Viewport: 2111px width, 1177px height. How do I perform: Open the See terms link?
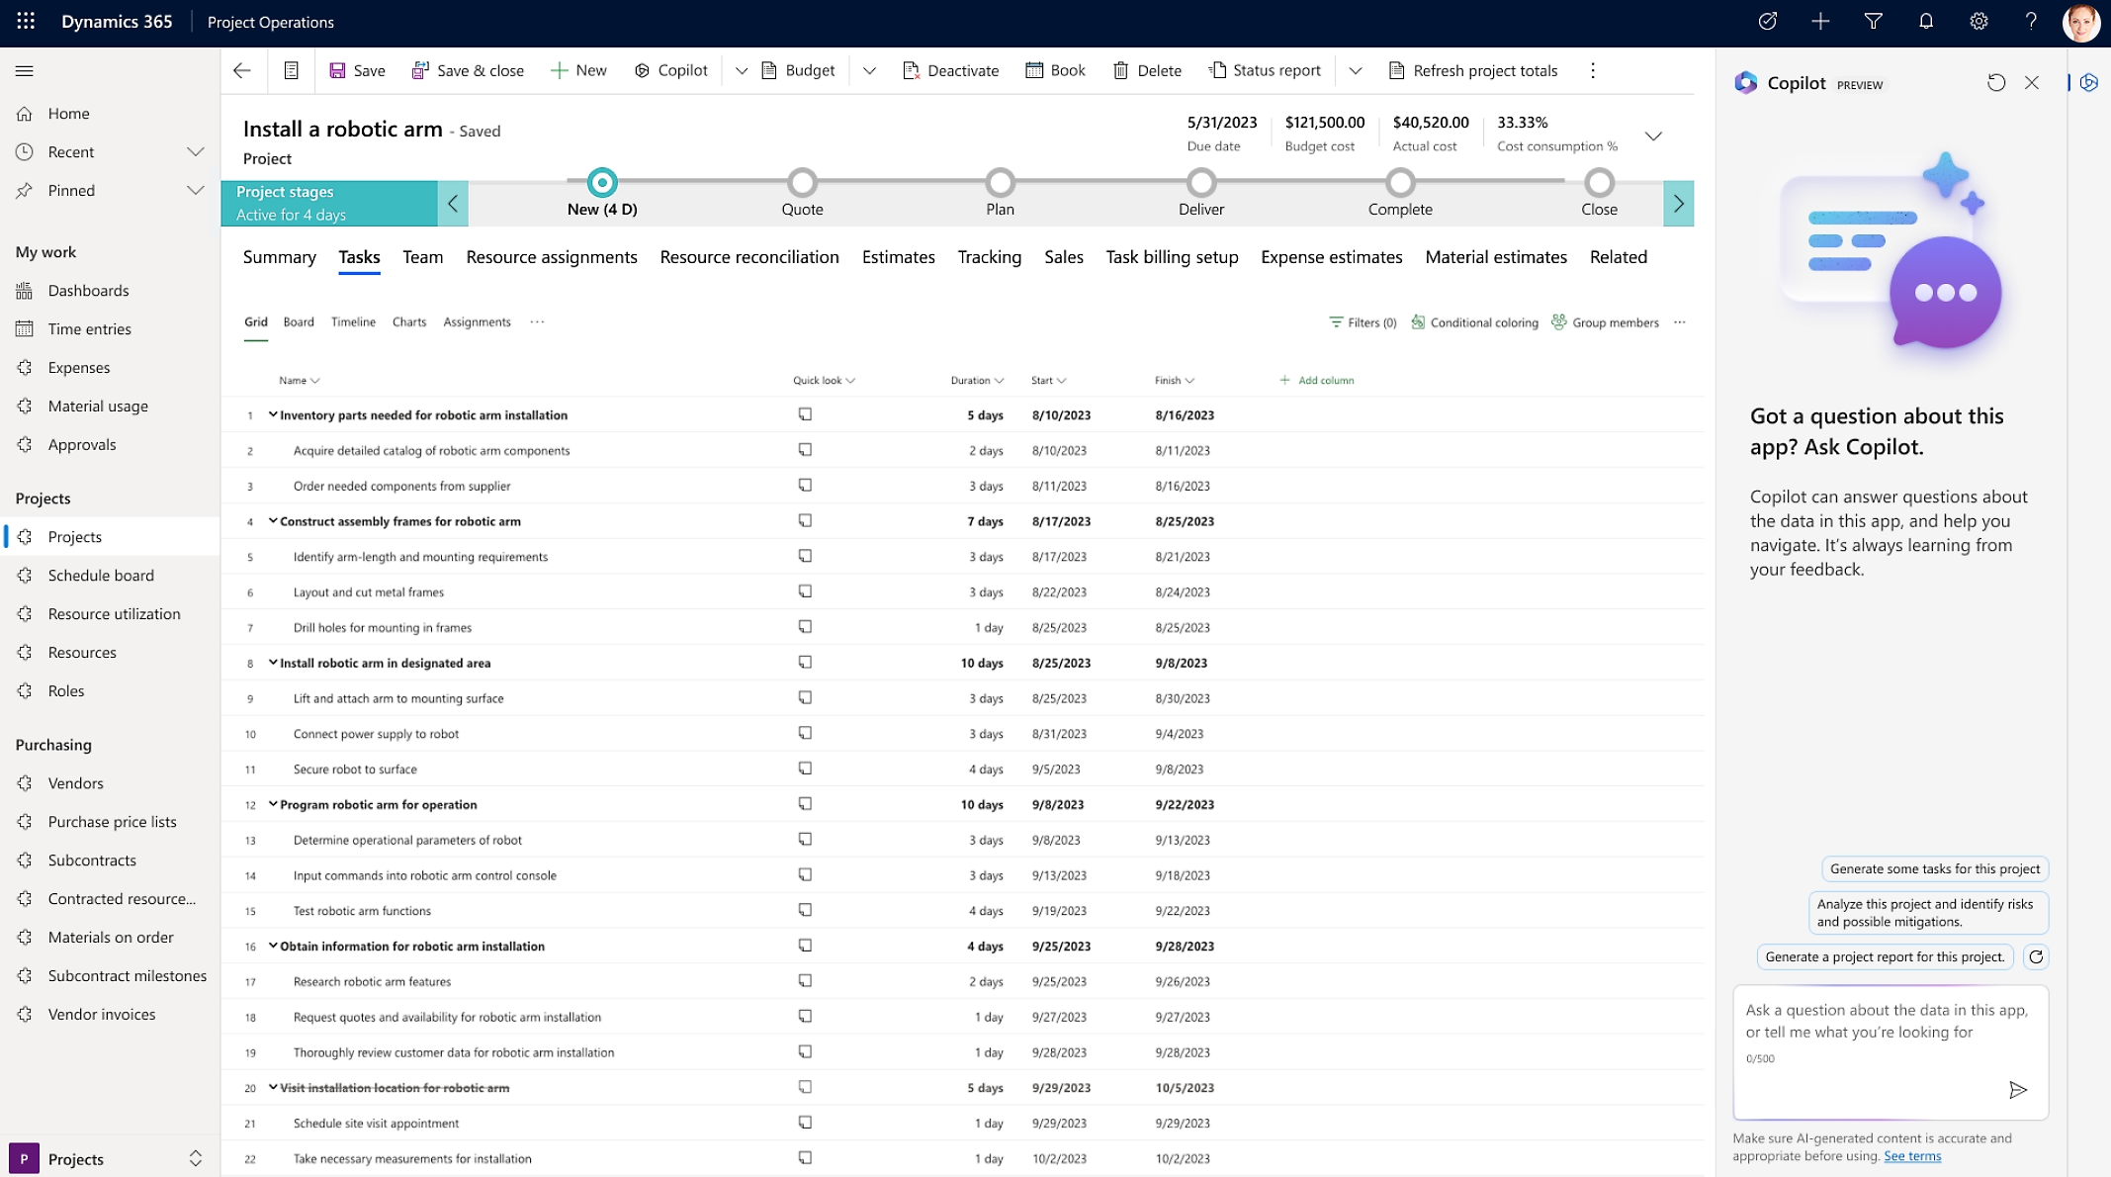(x=1911, y=1156)
